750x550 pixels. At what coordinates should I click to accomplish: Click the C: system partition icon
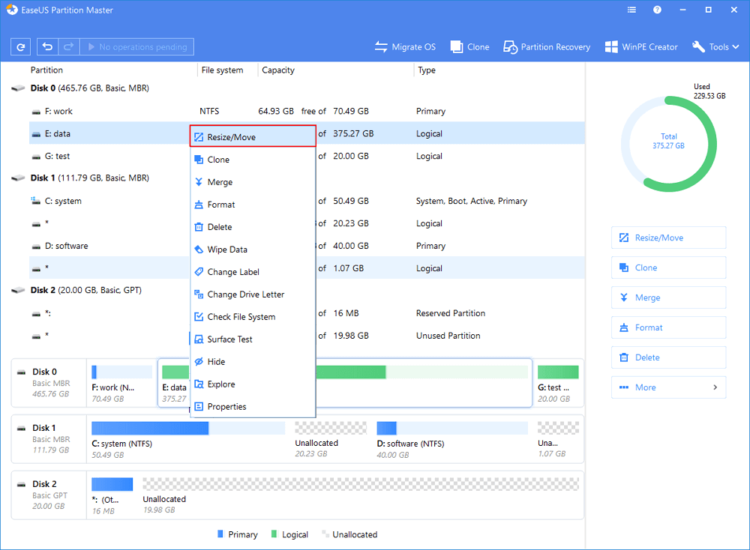tap(36, 201)
